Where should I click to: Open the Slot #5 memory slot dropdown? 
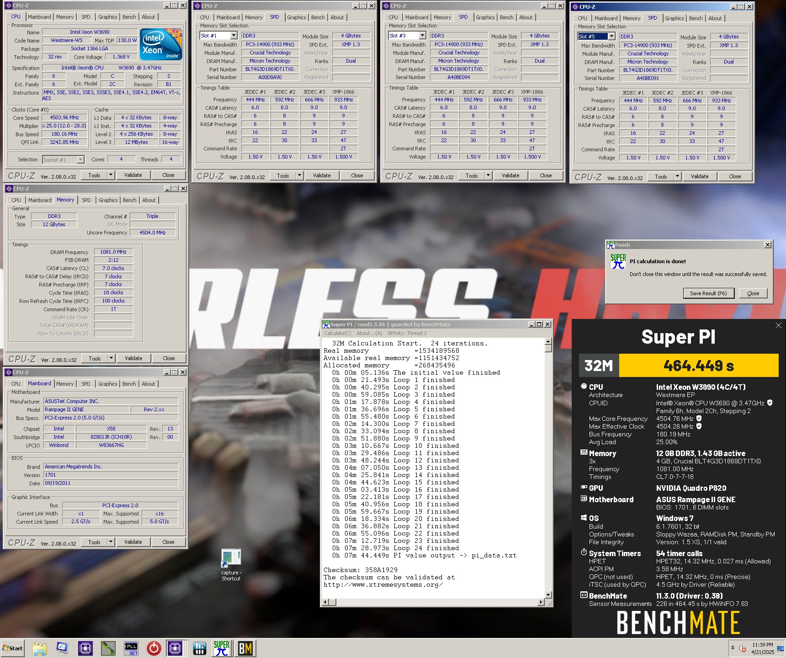click(611, 37)
